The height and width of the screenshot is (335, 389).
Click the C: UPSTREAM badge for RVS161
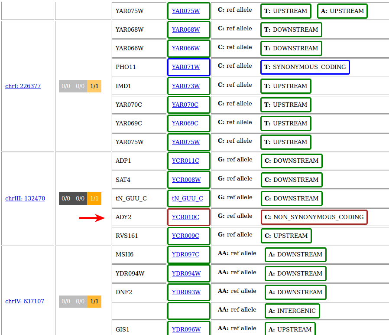pos(286,236)
